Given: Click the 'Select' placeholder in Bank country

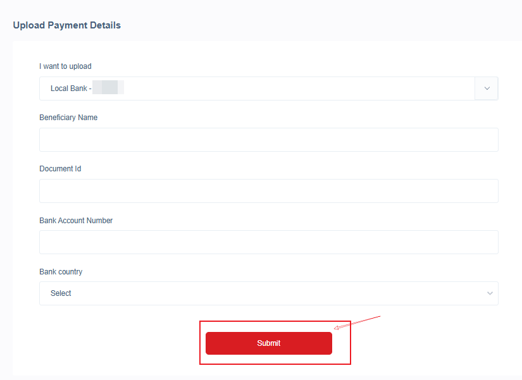Looking at the screenshot, I should (x=61, y=293).
